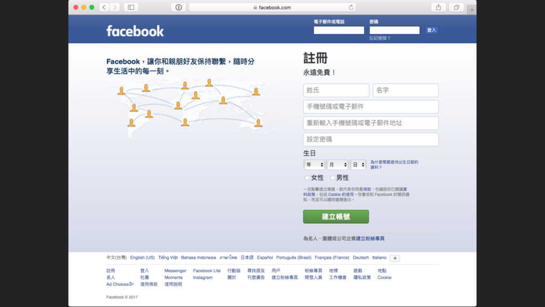This screenshot has height=307, width=545.
Task: Click the 開發人員 footer link
Action: click(313, 277)
